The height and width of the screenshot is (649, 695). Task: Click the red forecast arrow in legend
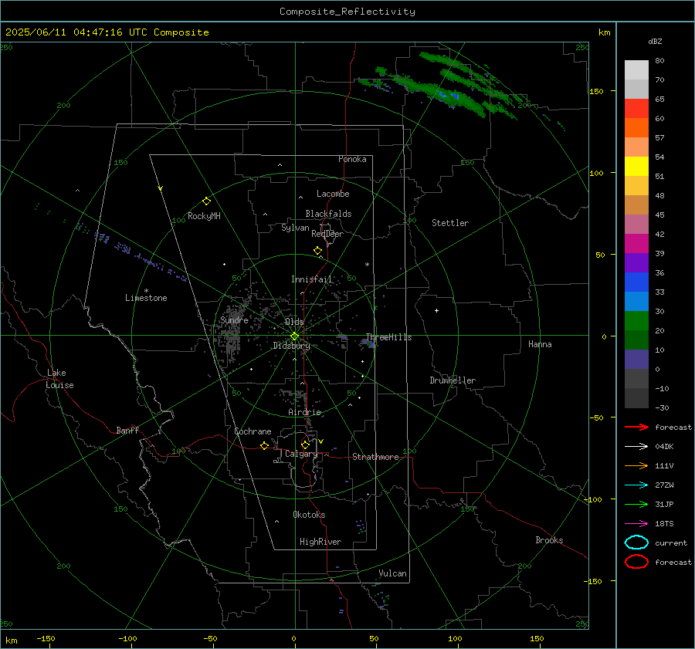[636, 427]
